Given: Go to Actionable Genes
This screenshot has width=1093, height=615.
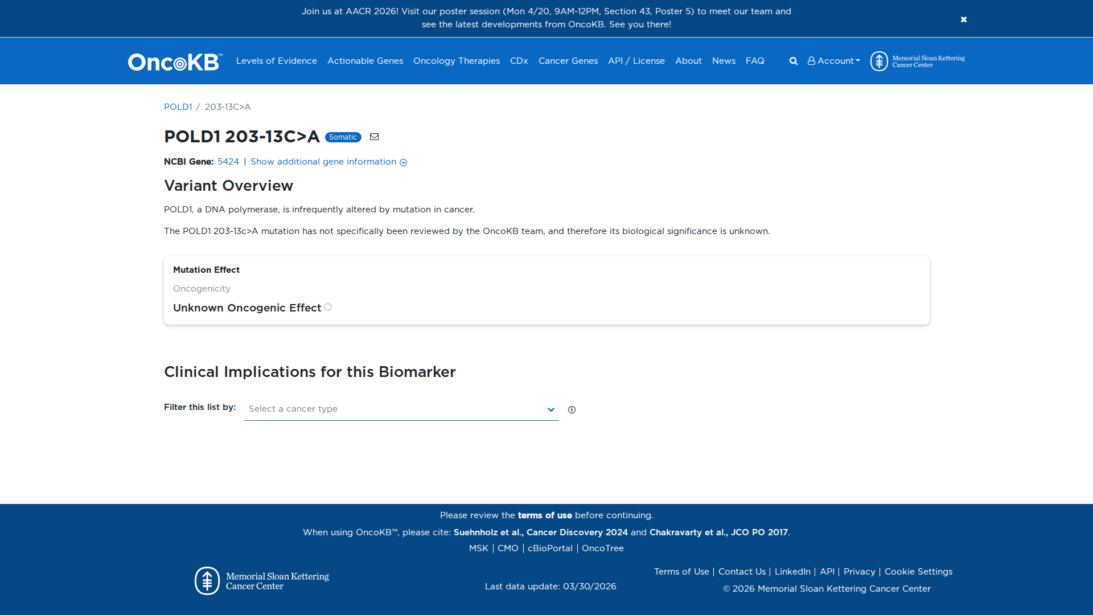Looking at the screenshot, I should click(365, 61).
